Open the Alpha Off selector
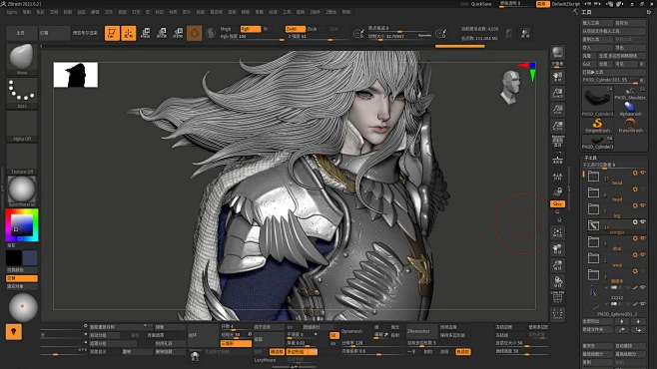The width and height of the screenshot is (657, 369). [22, 126]
